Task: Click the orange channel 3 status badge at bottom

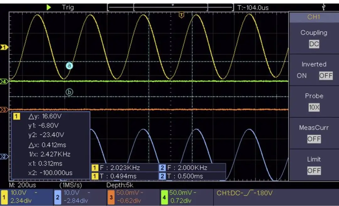Action: pyautogui.click(x=111, y=197)
